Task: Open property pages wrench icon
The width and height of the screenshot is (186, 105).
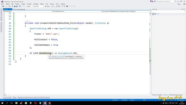Action: pyautogui.click(x=158, y=14)
